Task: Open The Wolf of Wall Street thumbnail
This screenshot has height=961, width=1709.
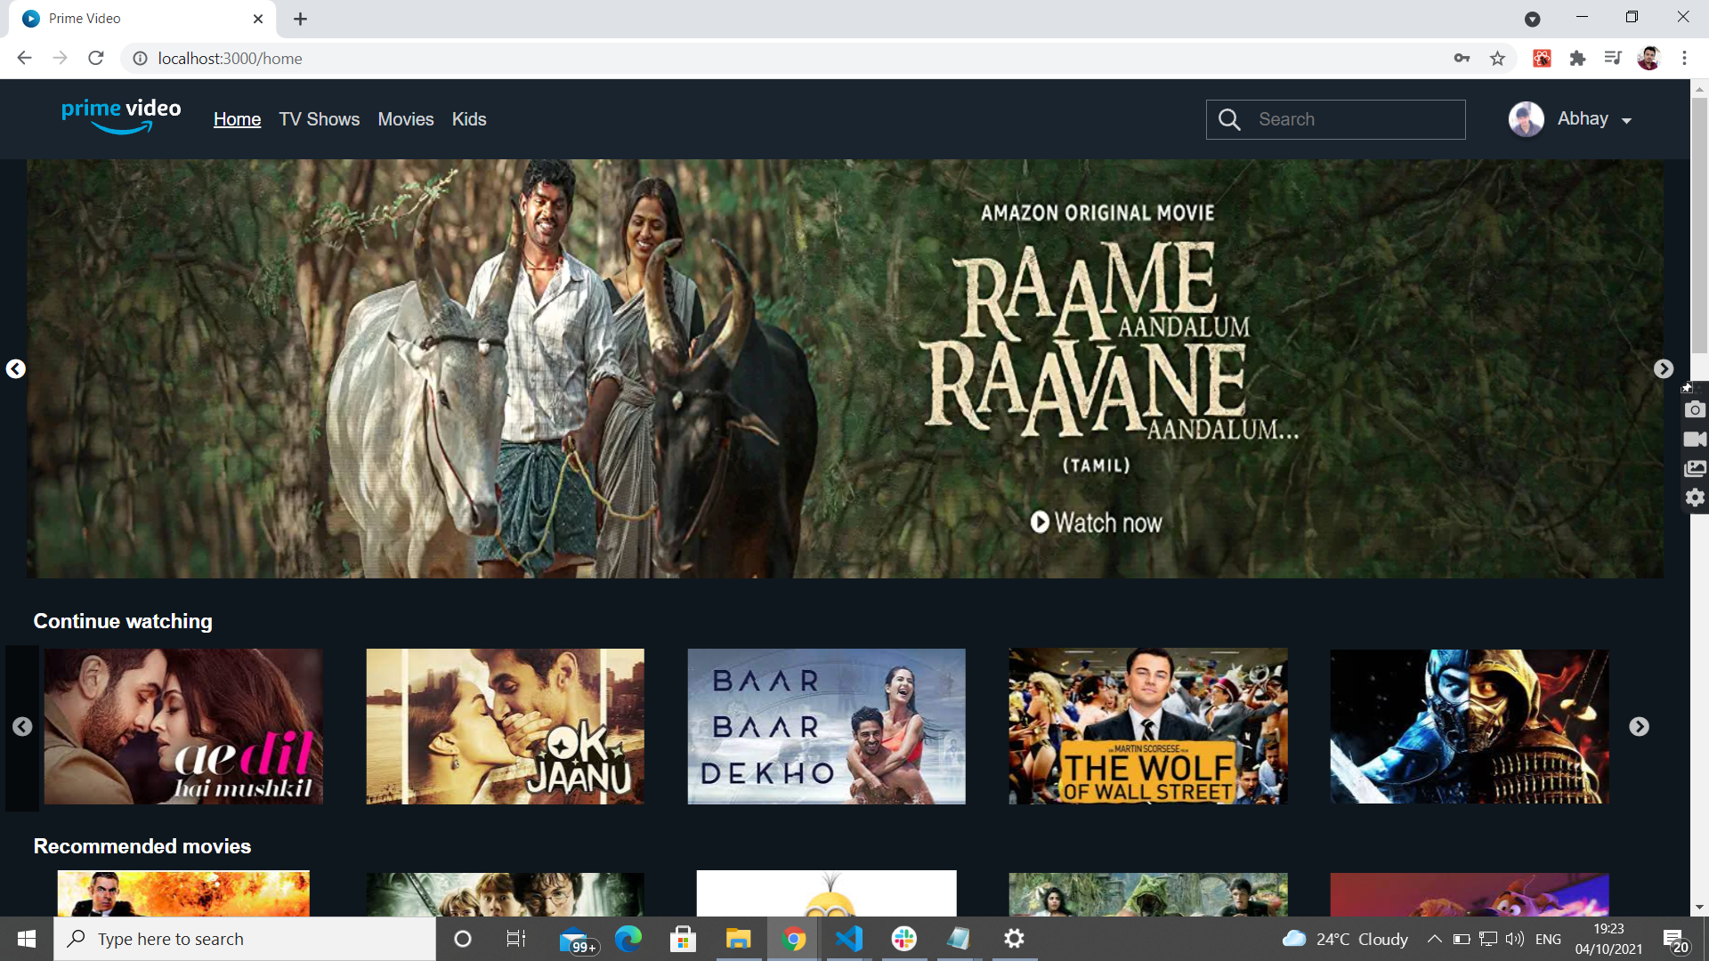Action: (1147, 726)
